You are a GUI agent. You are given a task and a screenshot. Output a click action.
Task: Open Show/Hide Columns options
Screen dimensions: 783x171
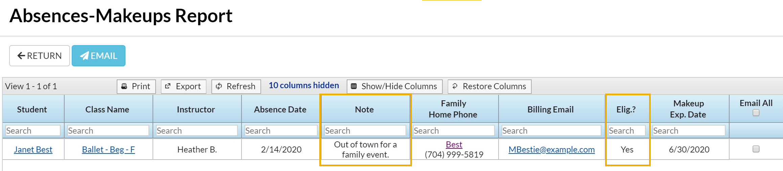point(394,87)
